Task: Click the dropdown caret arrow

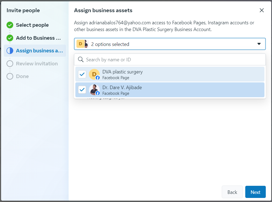Action: (259, 44)
